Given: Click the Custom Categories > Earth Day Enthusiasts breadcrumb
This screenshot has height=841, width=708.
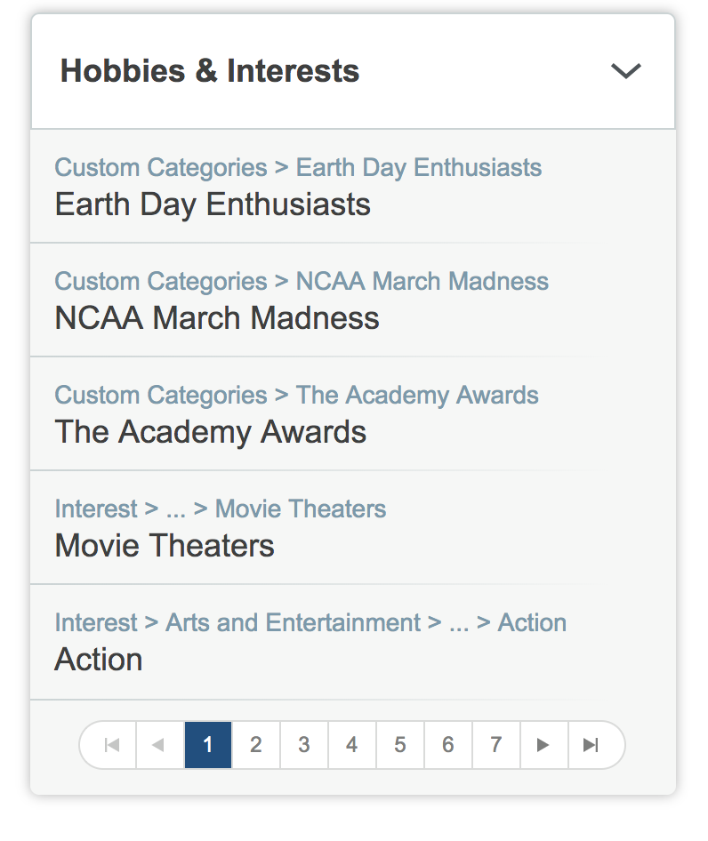Looking at the screenshot, I should pos(298,167).
